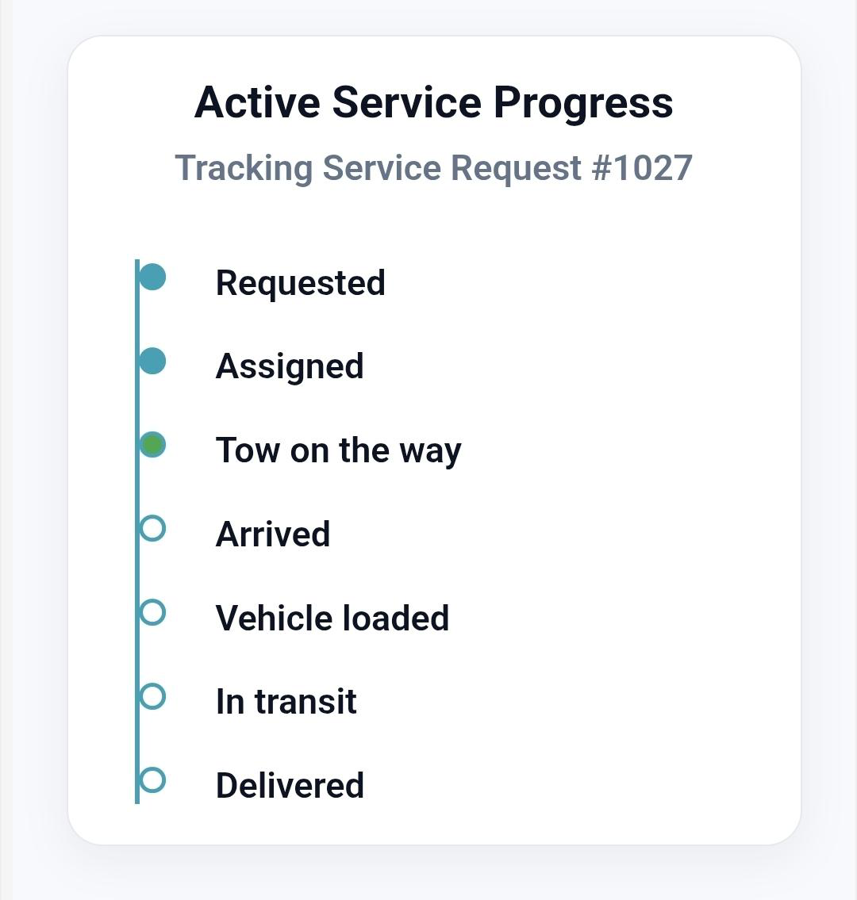Expand the In transit step details
The image size is (857, 900).
tap(286, 699)
